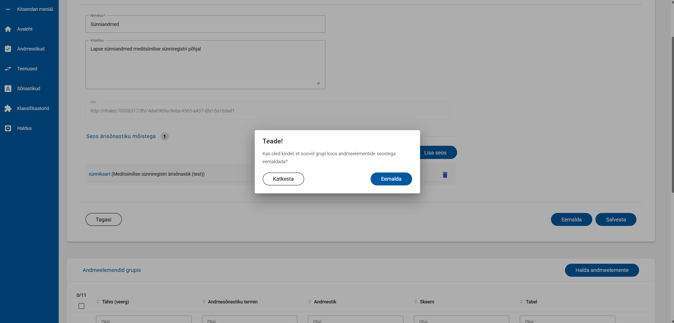The height and width of the screenshot is (323, 674).
Task: Sort by Skeem column arrows
Action: (416, 302)
